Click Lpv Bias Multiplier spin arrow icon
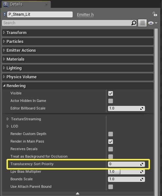Viewport: 162px width, 196px height. point(142,172)
